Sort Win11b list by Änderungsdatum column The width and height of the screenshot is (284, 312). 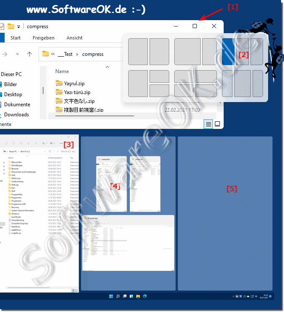pyautogui.click(x=55, y=158)
